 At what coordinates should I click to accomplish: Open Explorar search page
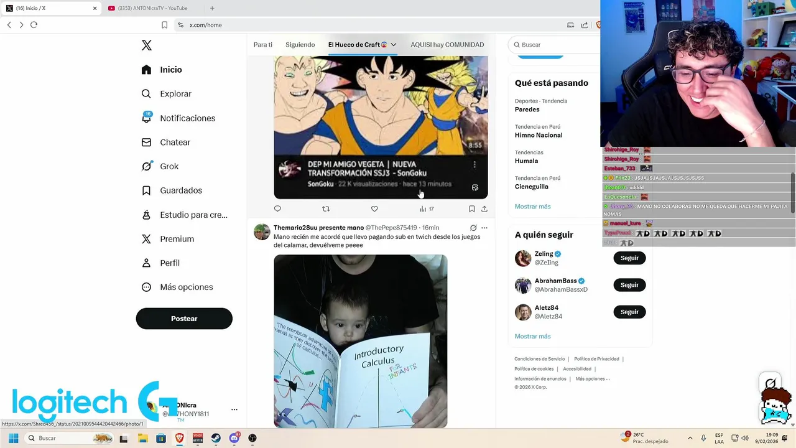point(166,94)
